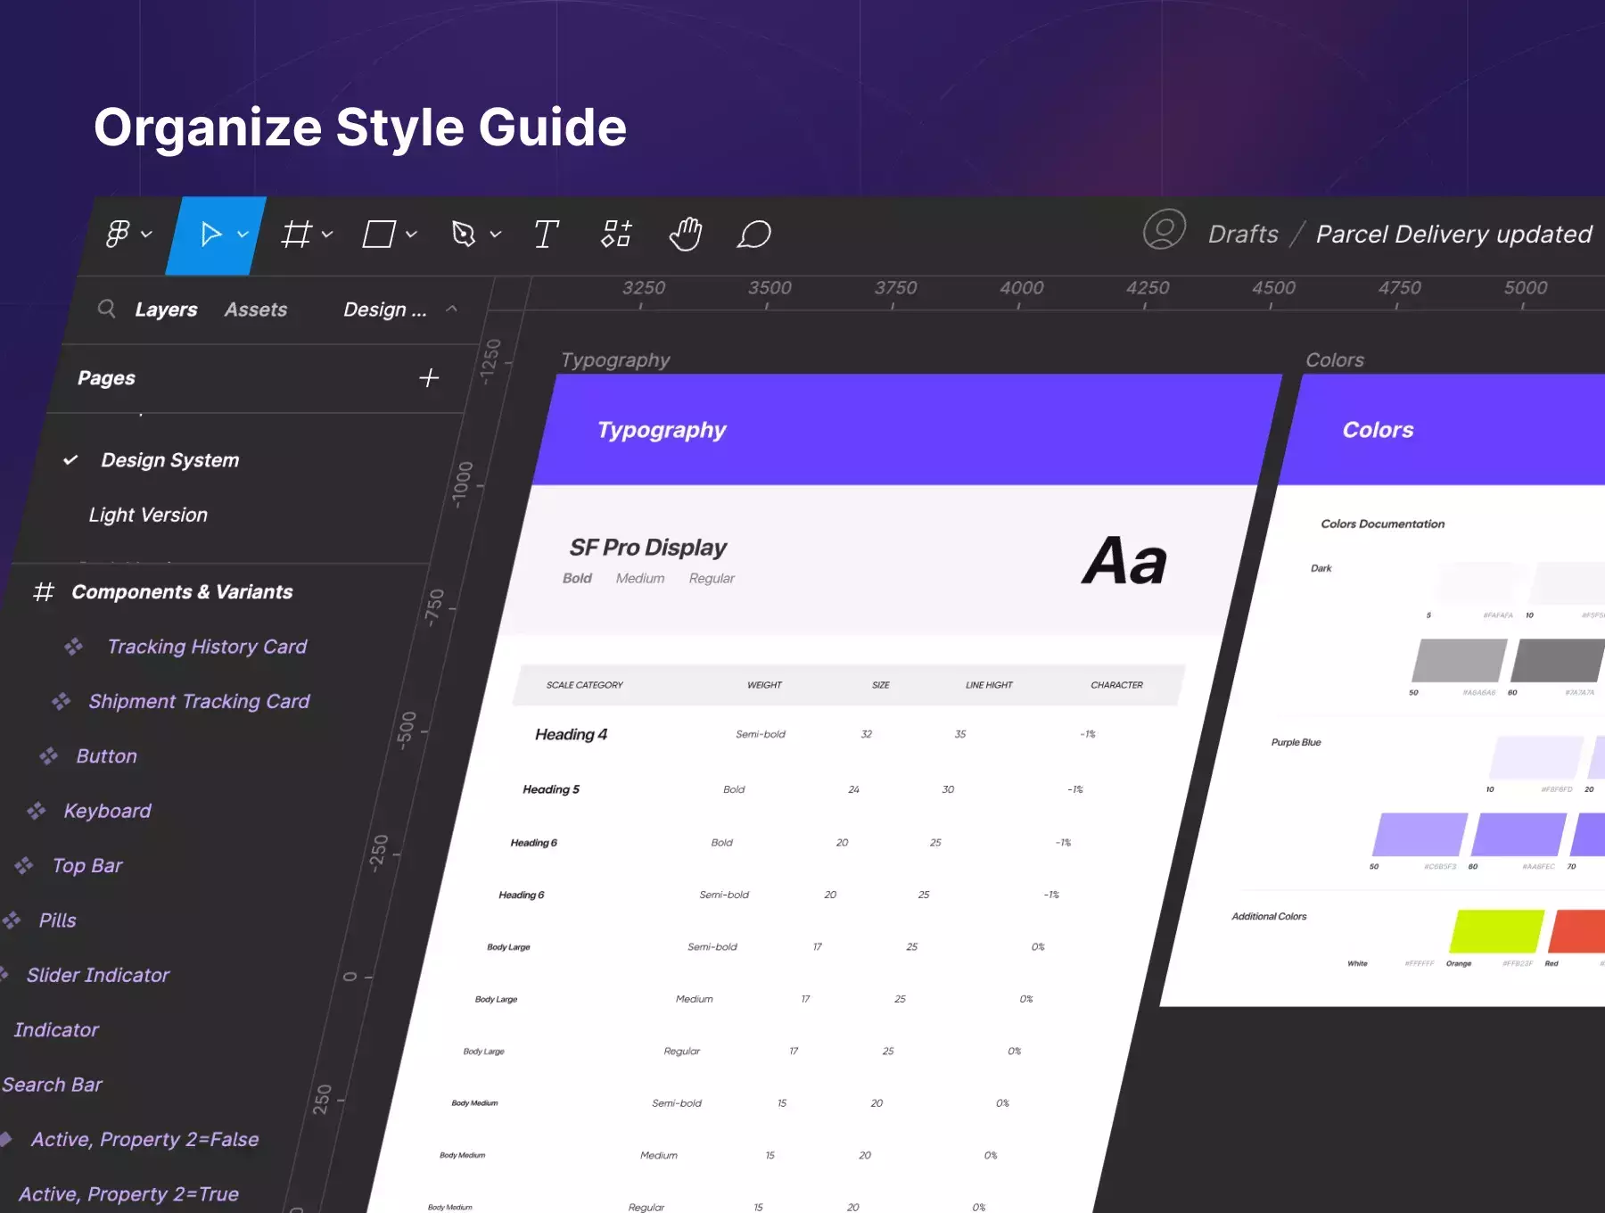The image size is (1605, 1213).
Task: Open the main menu dropdown chevron
Action: point(147,234)
